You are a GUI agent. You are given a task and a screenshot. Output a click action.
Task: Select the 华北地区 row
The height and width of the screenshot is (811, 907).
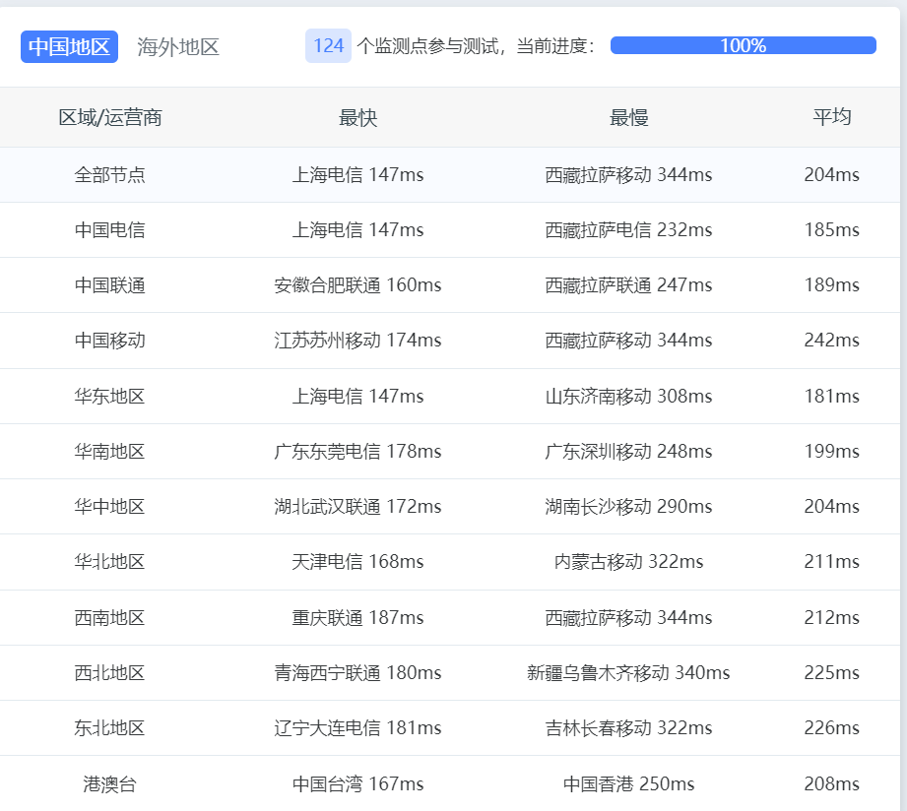pyautogui.click(x=450, y=562)
